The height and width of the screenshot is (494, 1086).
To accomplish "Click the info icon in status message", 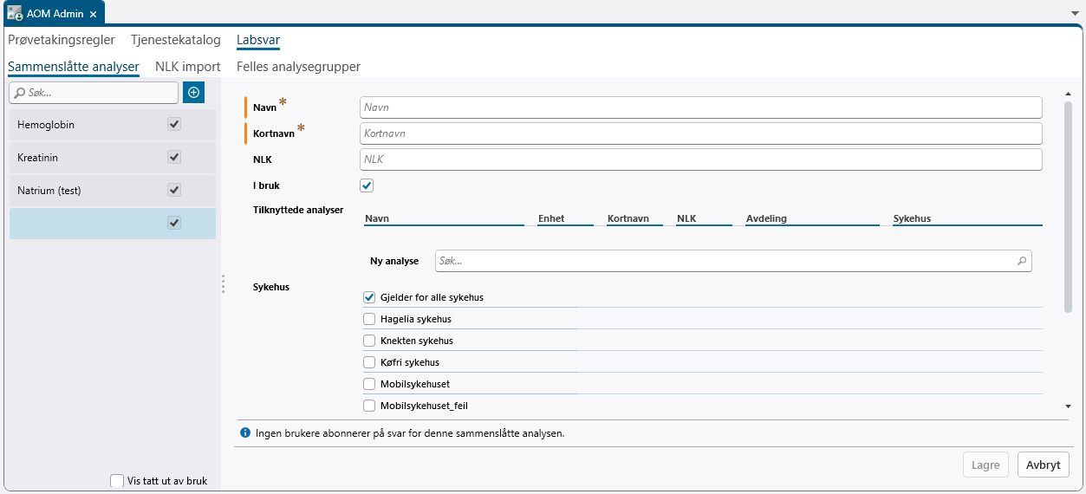I will [x=245, y=432].
